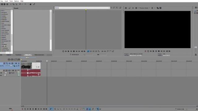Solo the video track

click(19, 64)
